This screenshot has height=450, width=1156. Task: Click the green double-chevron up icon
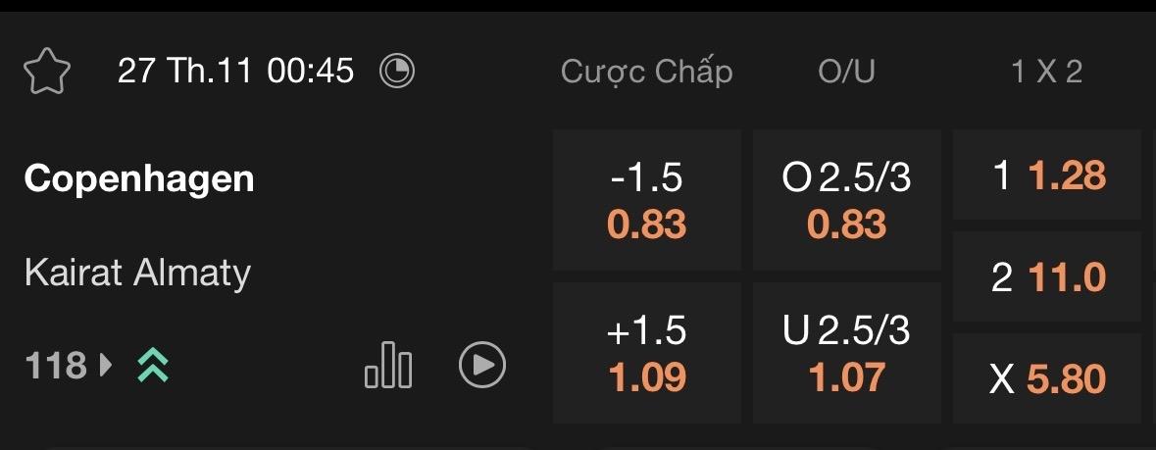coord(153,366)
